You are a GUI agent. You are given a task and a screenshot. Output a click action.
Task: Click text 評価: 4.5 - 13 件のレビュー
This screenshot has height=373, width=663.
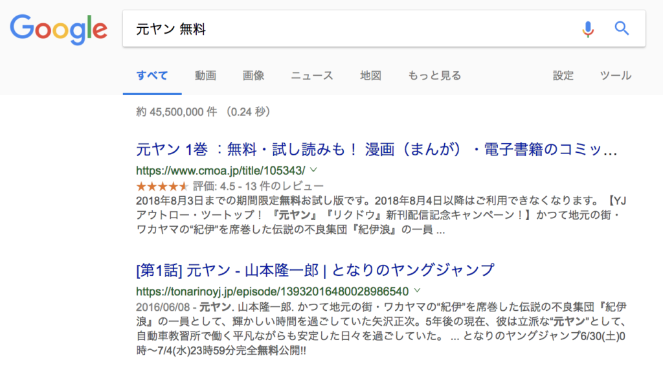point(258,186)
